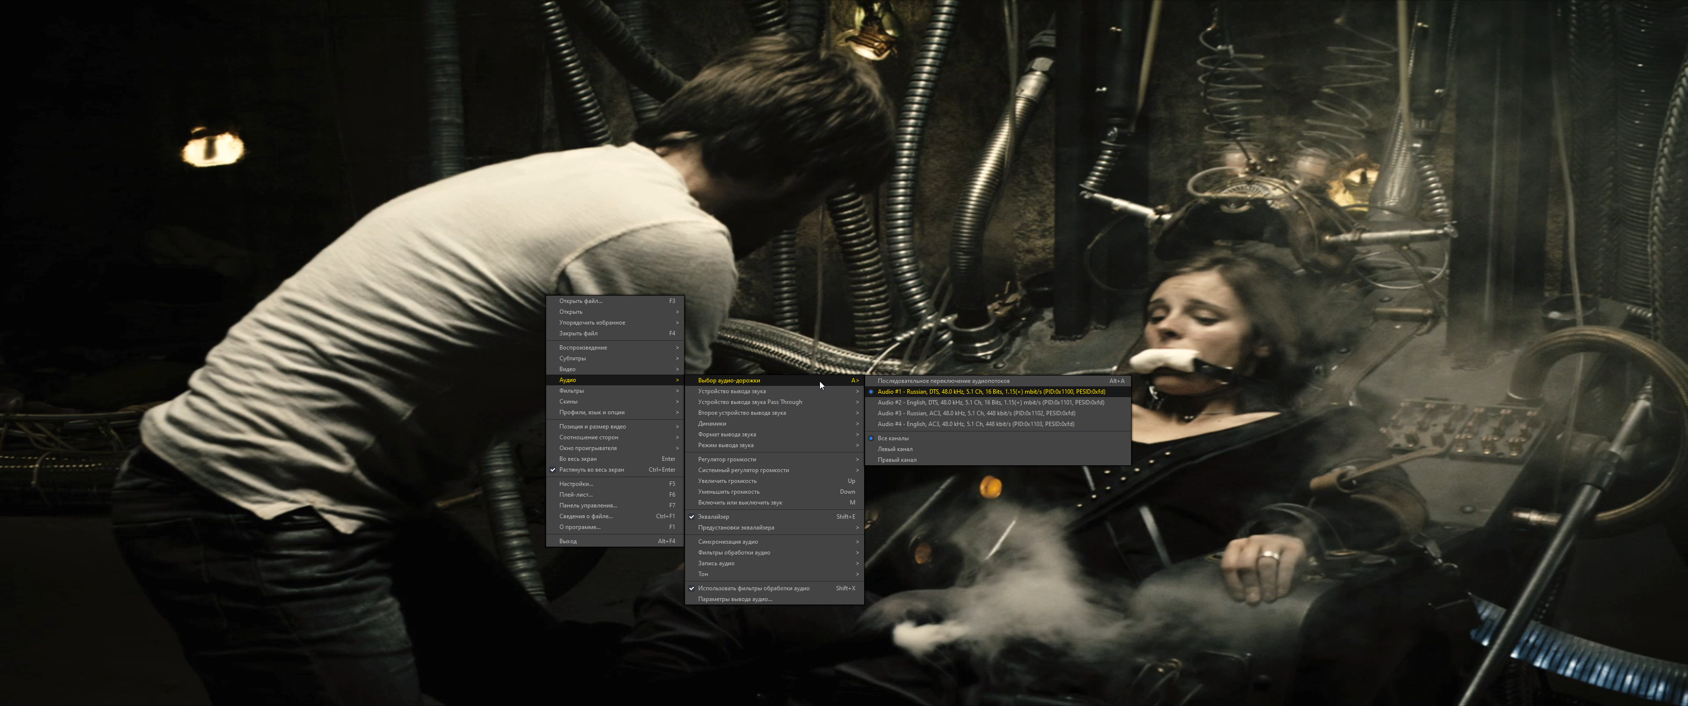
Task: Open 'Упорядочить избранное' submenu
Action: pyautogui.click(x=615, y=323)
